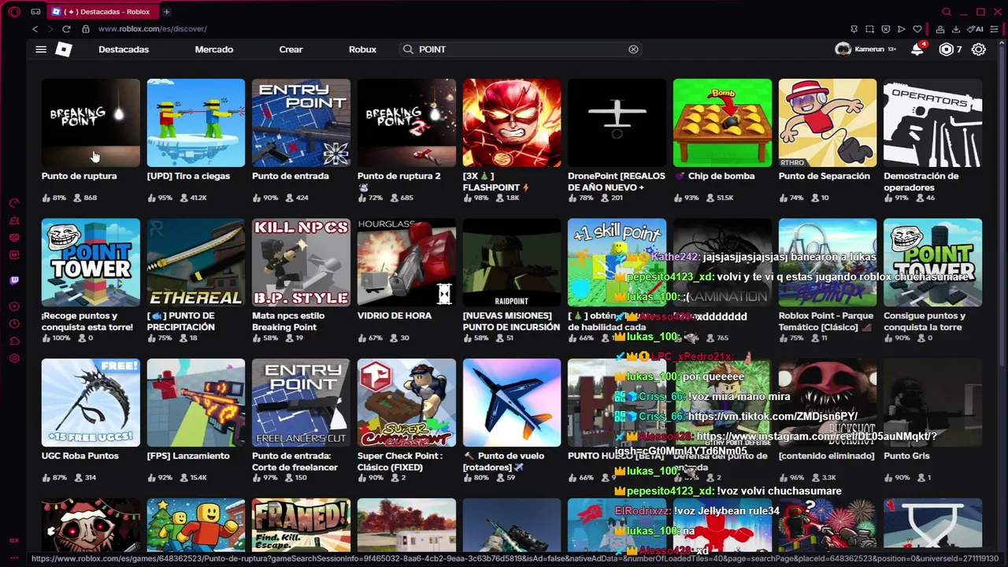Open the Demostración de operadores thumbnail
The image size is (1008, 567).
932,123
